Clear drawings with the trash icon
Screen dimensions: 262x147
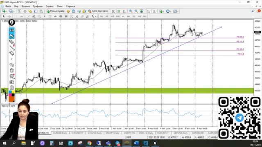(11, 70)
